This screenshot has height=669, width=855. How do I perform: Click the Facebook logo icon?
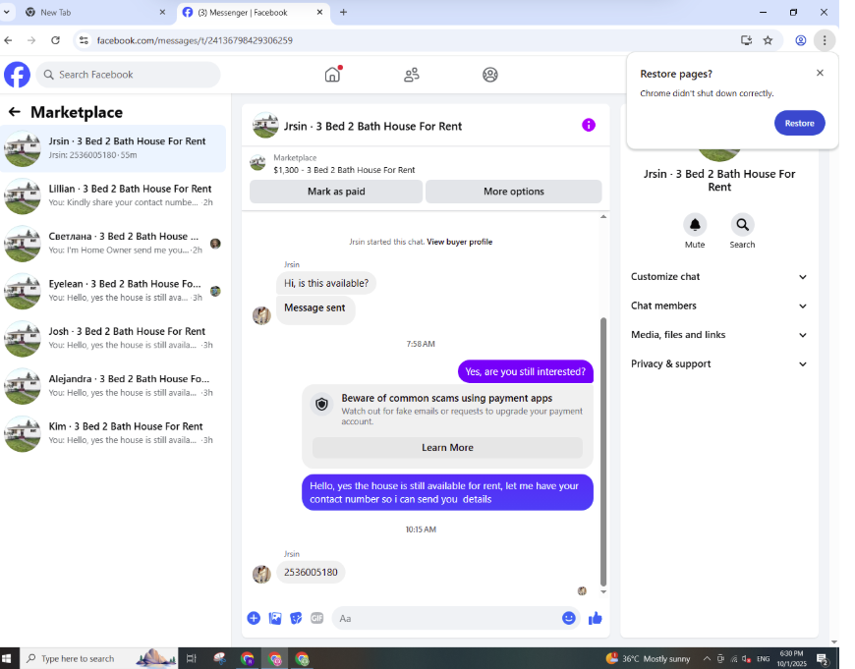18,75
